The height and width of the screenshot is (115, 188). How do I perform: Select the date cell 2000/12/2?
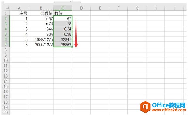click(x=41, y=44)
